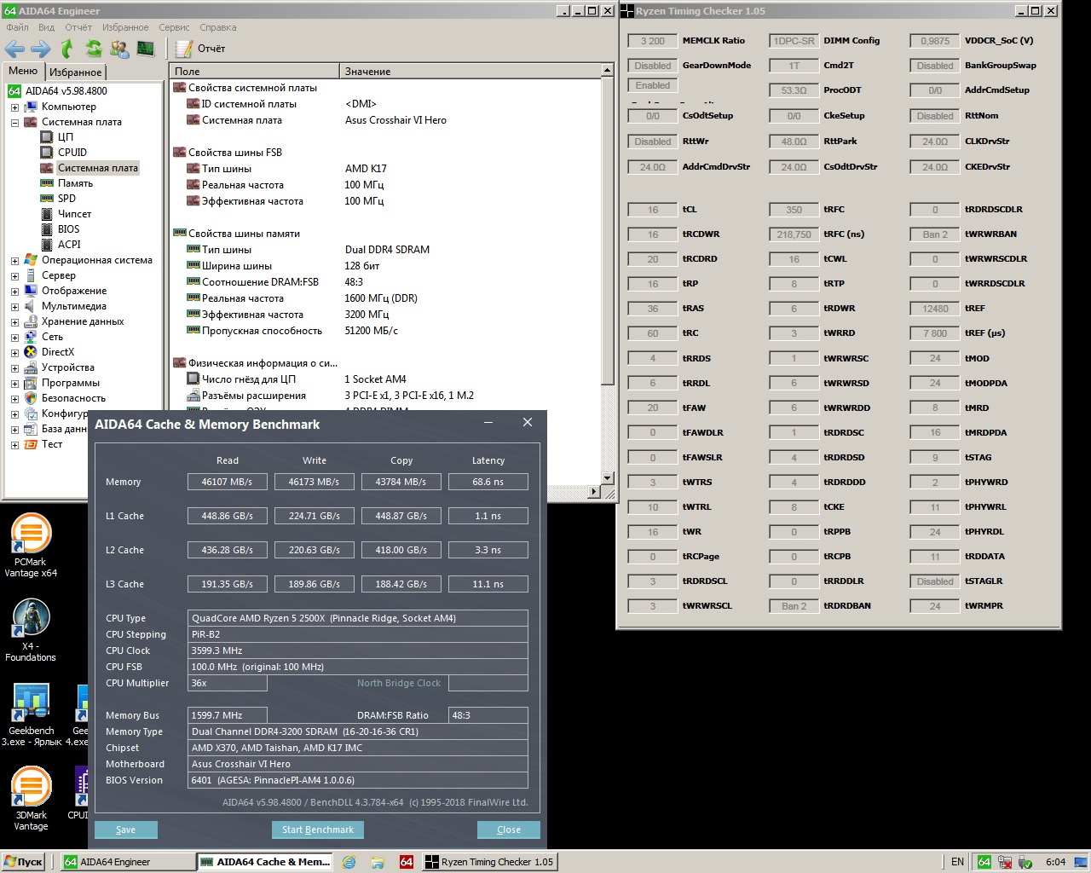The height and width of the screenshot is (873, 1091).
Task: Select the Память memory item in tree
Action: 75,183
